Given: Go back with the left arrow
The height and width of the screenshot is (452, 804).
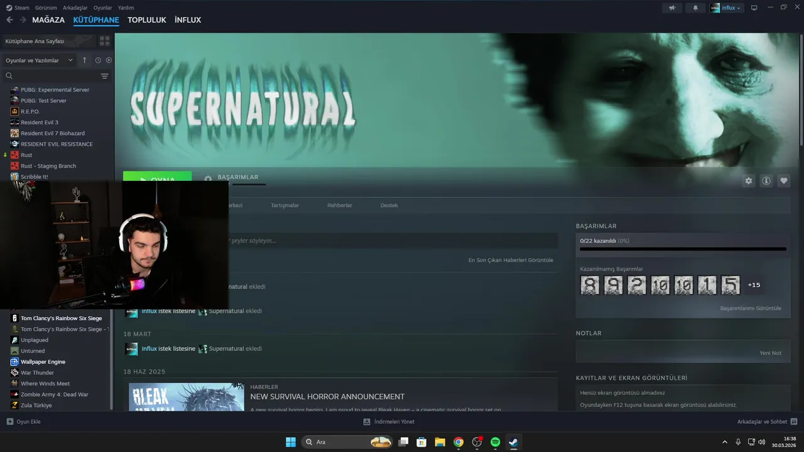Looking at the screenshot, I should (x=9, y=20).
